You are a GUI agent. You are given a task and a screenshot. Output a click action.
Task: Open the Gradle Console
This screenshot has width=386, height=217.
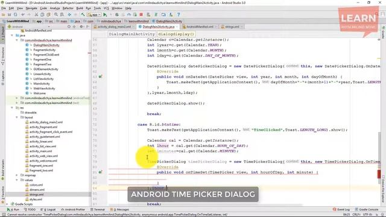click(x=367, y=210)
